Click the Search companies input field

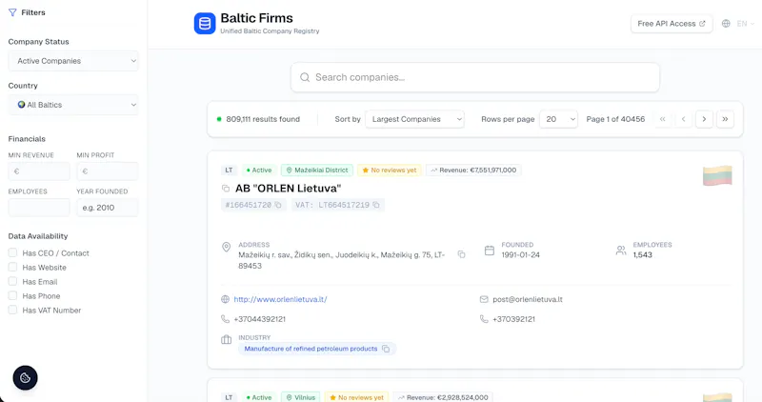[x=474, y=77]
